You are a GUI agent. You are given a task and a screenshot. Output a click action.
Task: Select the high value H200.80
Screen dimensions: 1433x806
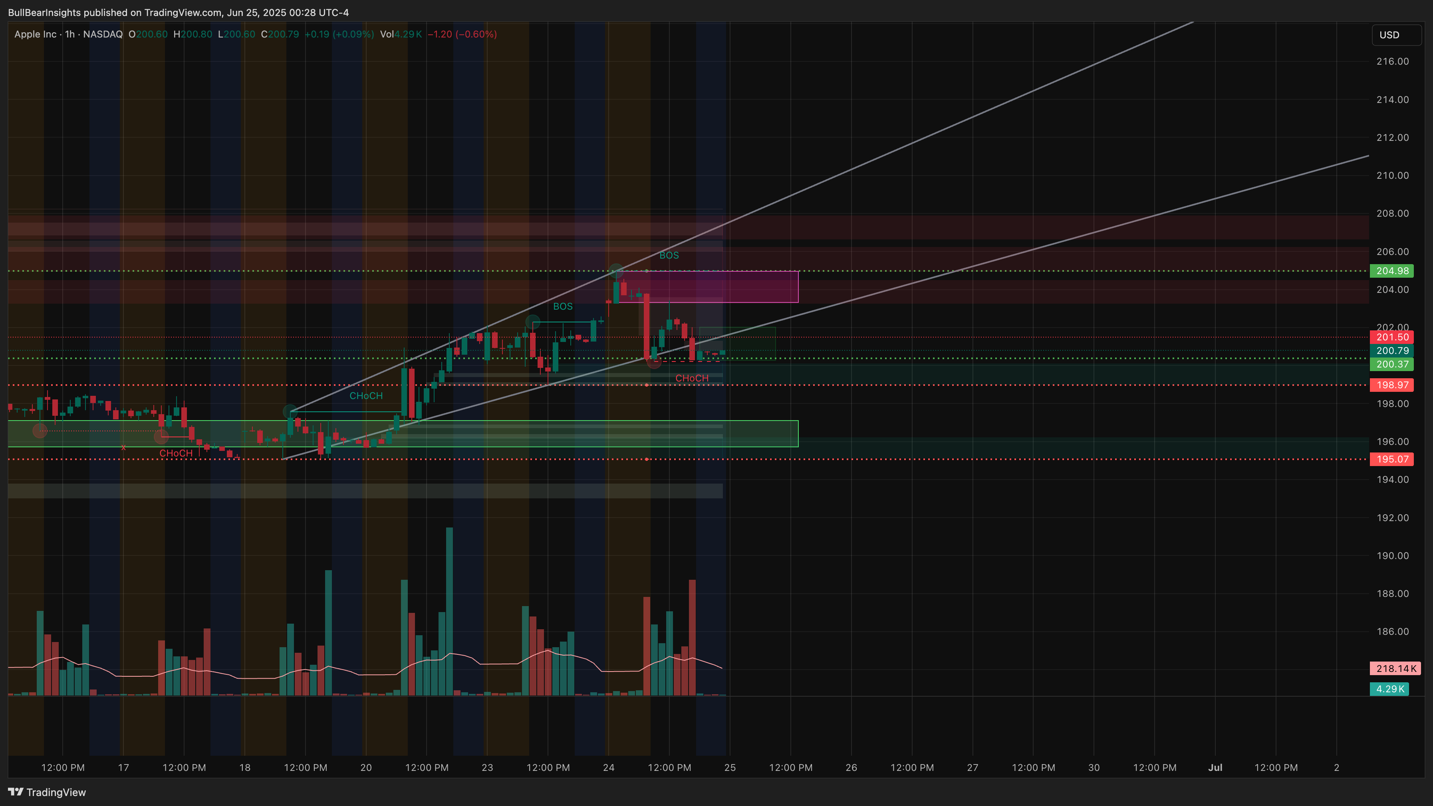click(x=193, y=34)
